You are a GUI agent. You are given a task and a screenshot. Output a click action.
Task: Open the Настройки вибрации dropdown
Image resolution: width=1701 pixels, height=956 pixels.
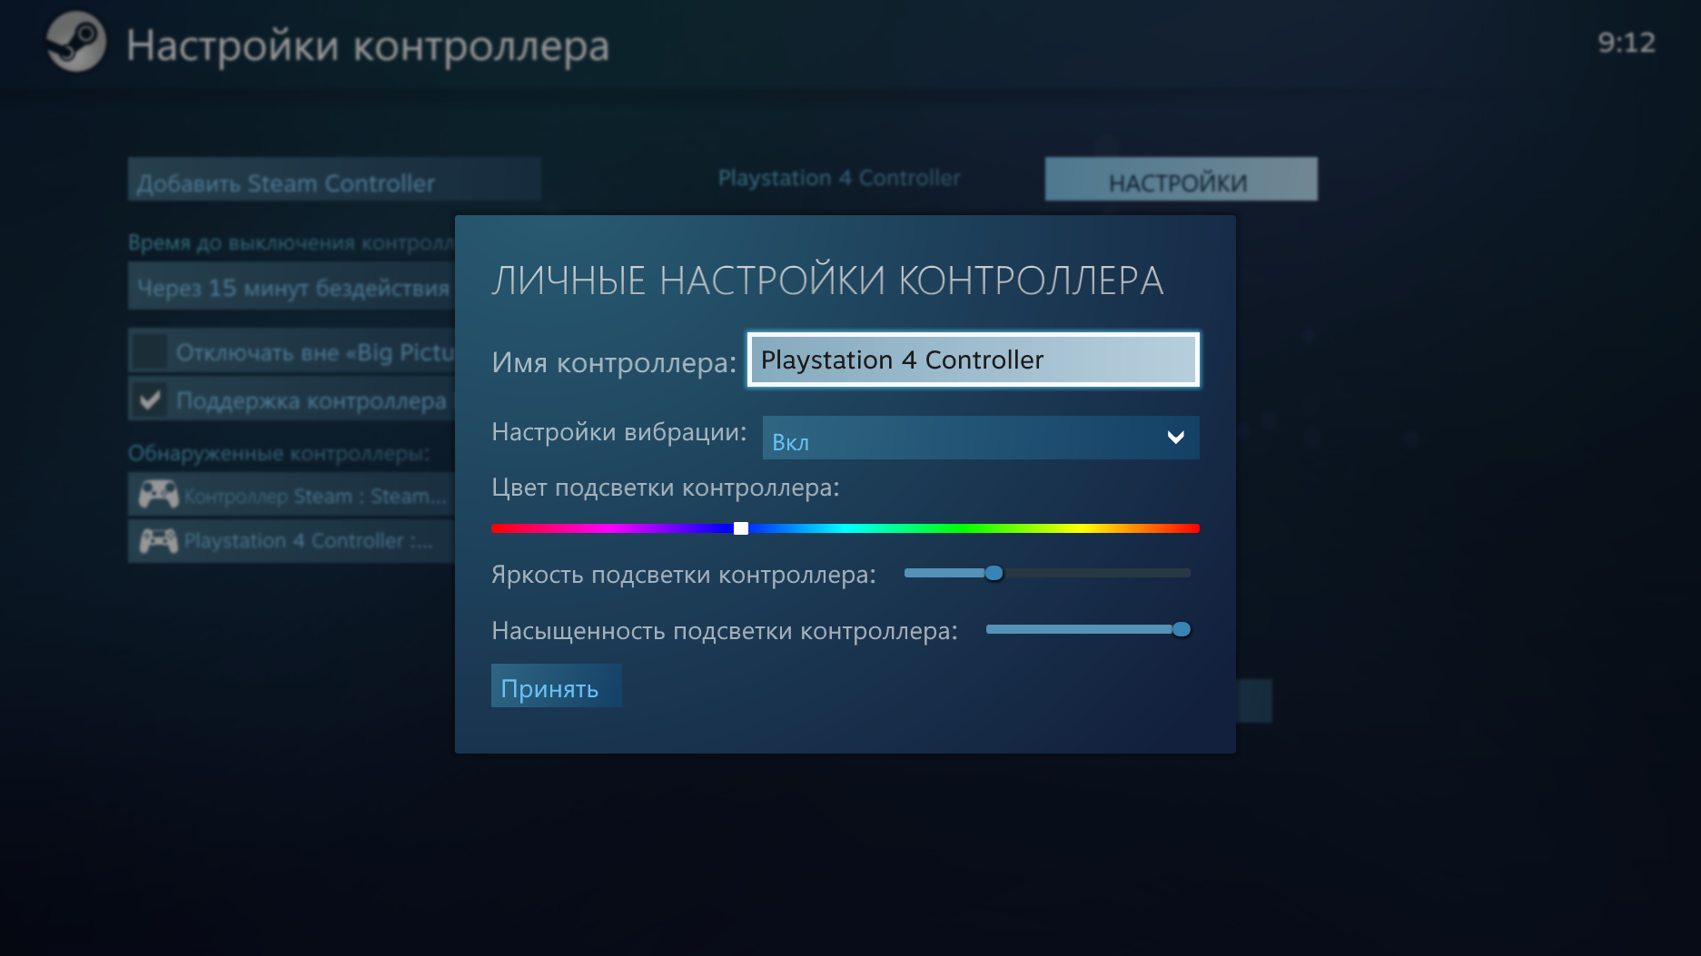[981, 438]
